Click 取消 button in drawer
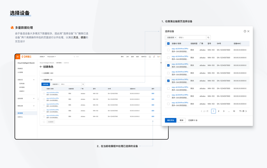Viewport: 267px width, 168px height. [182, 120]
